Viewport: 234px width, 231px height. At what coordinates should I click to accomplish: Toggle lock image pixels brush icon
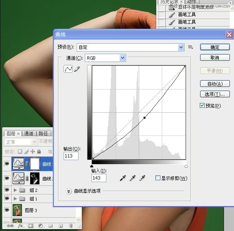[26, 152]
